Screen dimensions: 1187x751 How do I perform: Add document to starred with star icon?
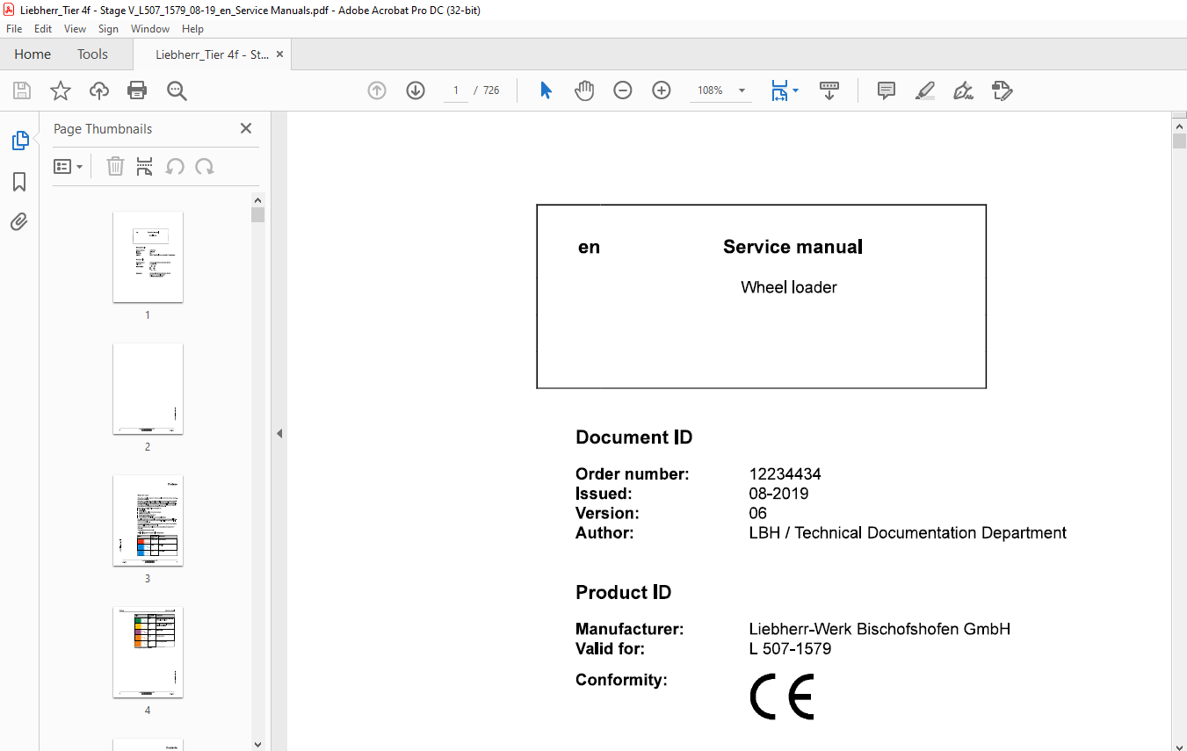click(61, 90)
